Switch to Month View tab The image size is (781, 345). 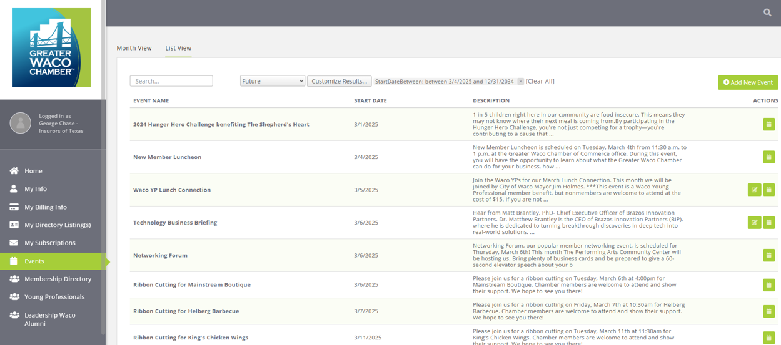134,48
